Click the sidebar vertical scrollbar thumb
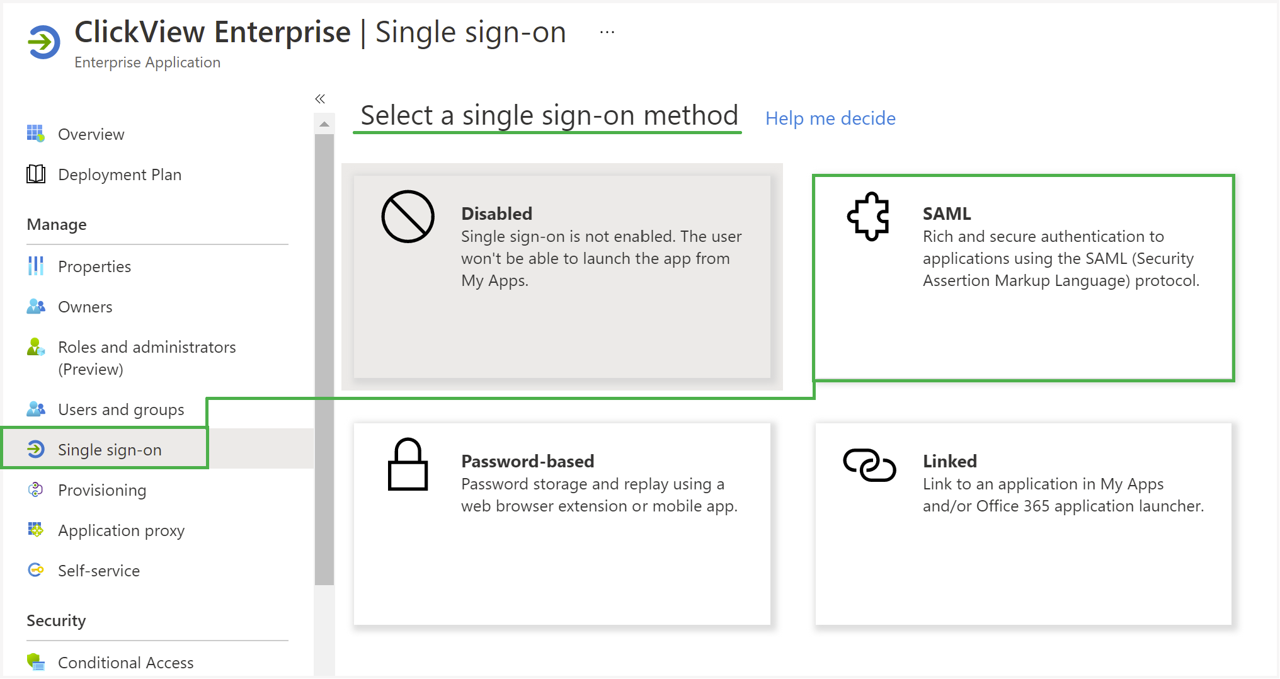The width and height of the screenshot is (1280, 679). [x=324, y=359]
